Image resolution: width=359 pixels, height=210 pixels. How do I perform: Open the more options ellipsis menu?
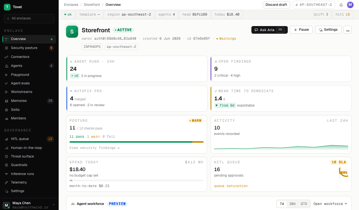coord(348,30)
